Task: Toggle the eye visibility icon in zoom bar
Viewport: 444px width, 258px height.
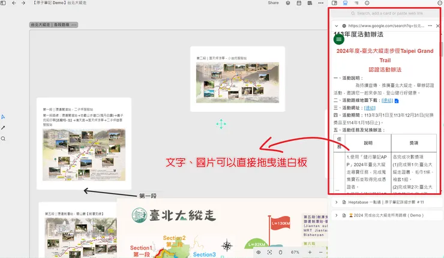Action: [259, 252]
